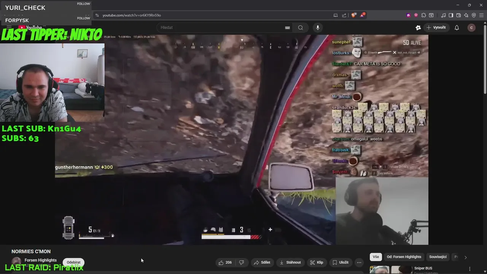Open the extensions puzzle piece menu
The height and width of the screenshot is (274, 487).
tap(423, 15)
